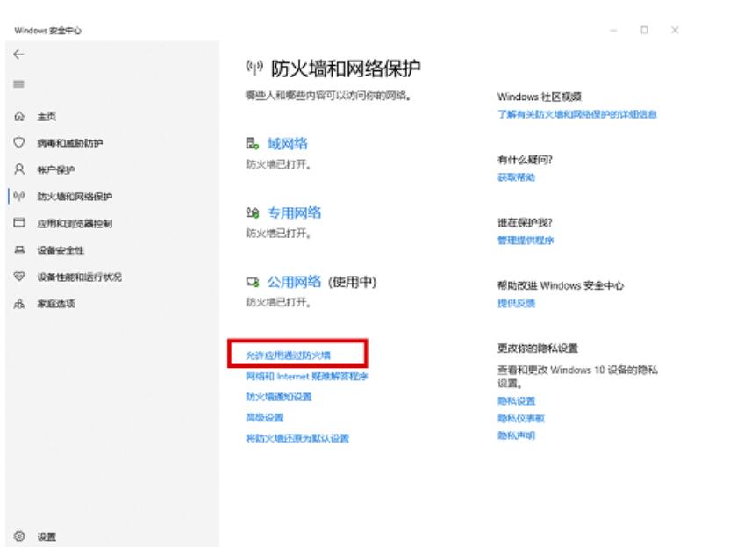Image resolution: width=737 pixels, height=547 pixels.
Task: Click the antenna icon beside the page title
Action: click(x=254, y=68)
